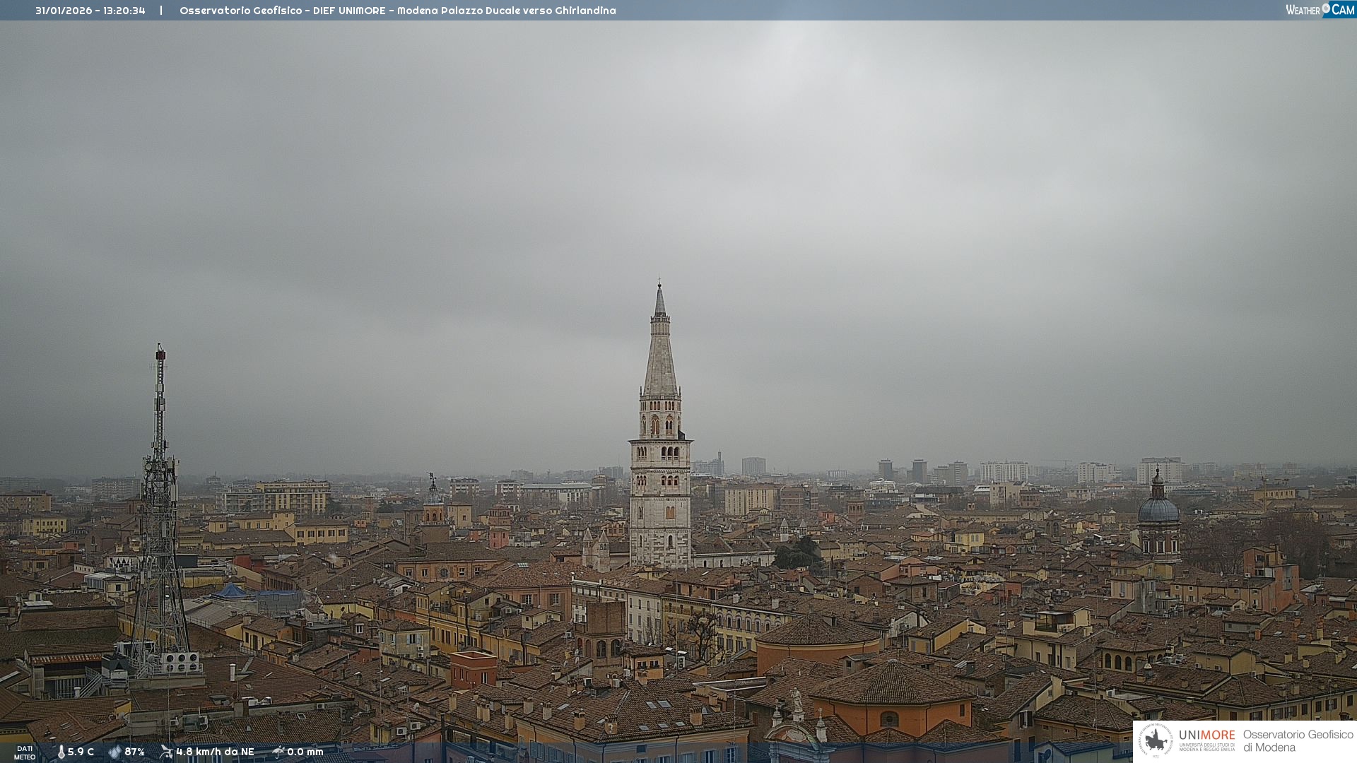Click the UNIMORE wordmark text
The image size is (1357, 763).
point(1206,735)
